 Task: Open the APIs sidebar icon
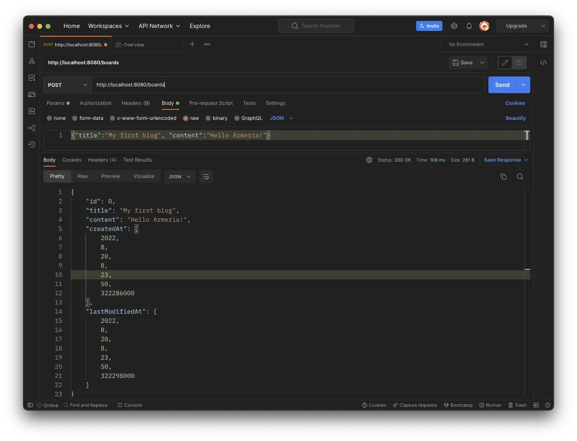tap(32, 61)
